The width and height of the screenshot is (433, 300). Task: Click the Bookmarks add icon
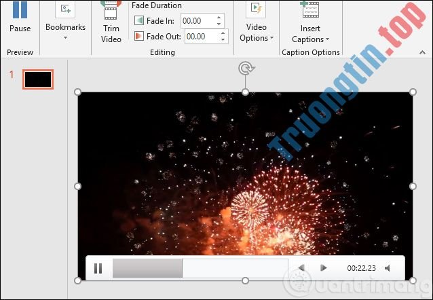(x=65, y=9)
